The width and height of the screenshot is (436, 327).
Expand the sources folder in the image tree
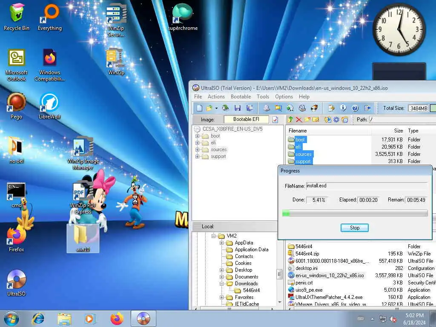(197, 149)
